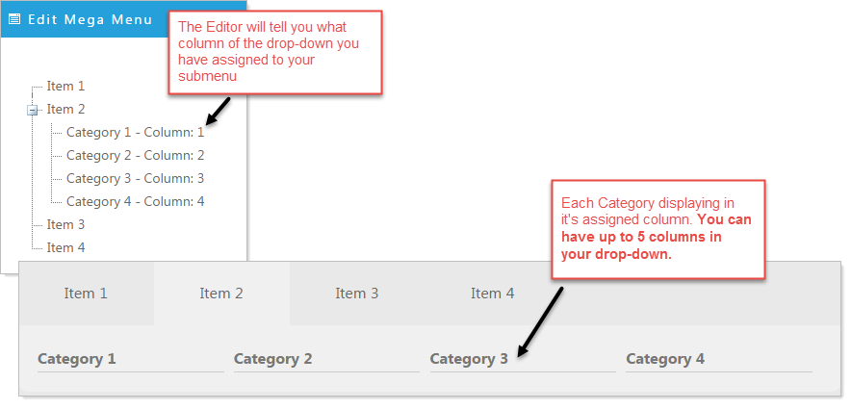Screen dimensions: 851x409
Task: Click the Category 3 drop-down heading
Action: click(469, 359)
